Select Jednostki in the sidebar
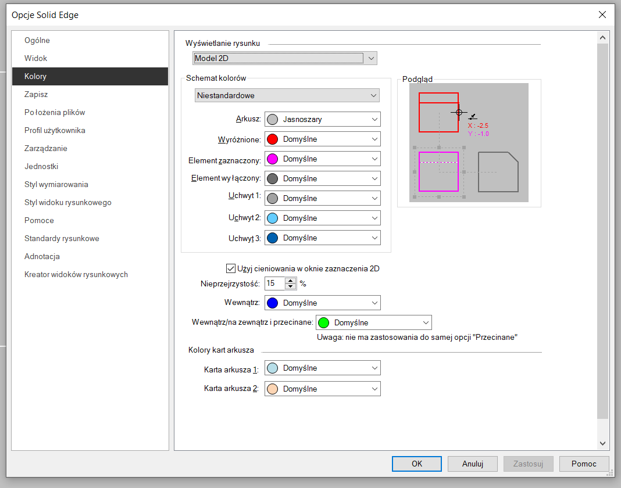Image resolution: width=621 pixels, height=488 pixels. (x=90, y=166)
